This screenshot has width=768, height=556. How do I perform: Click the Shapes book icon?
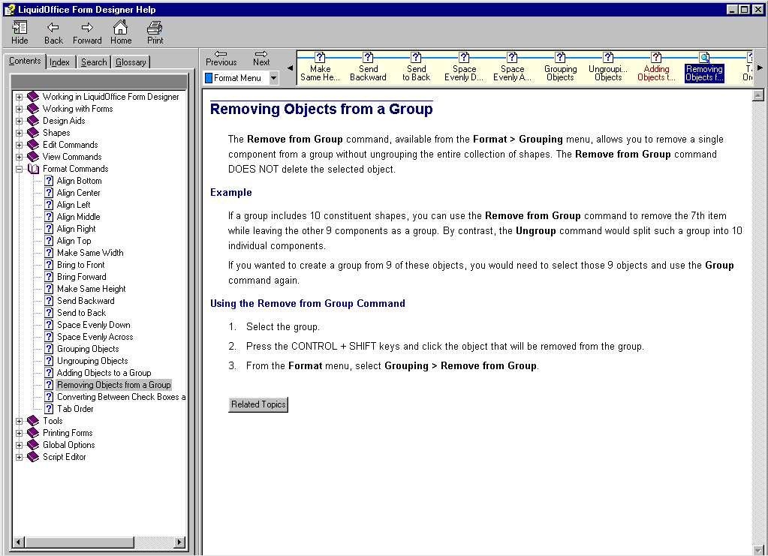click(33, 133)
